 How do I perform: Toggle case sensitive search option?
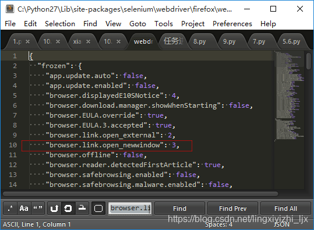point(24,208)
